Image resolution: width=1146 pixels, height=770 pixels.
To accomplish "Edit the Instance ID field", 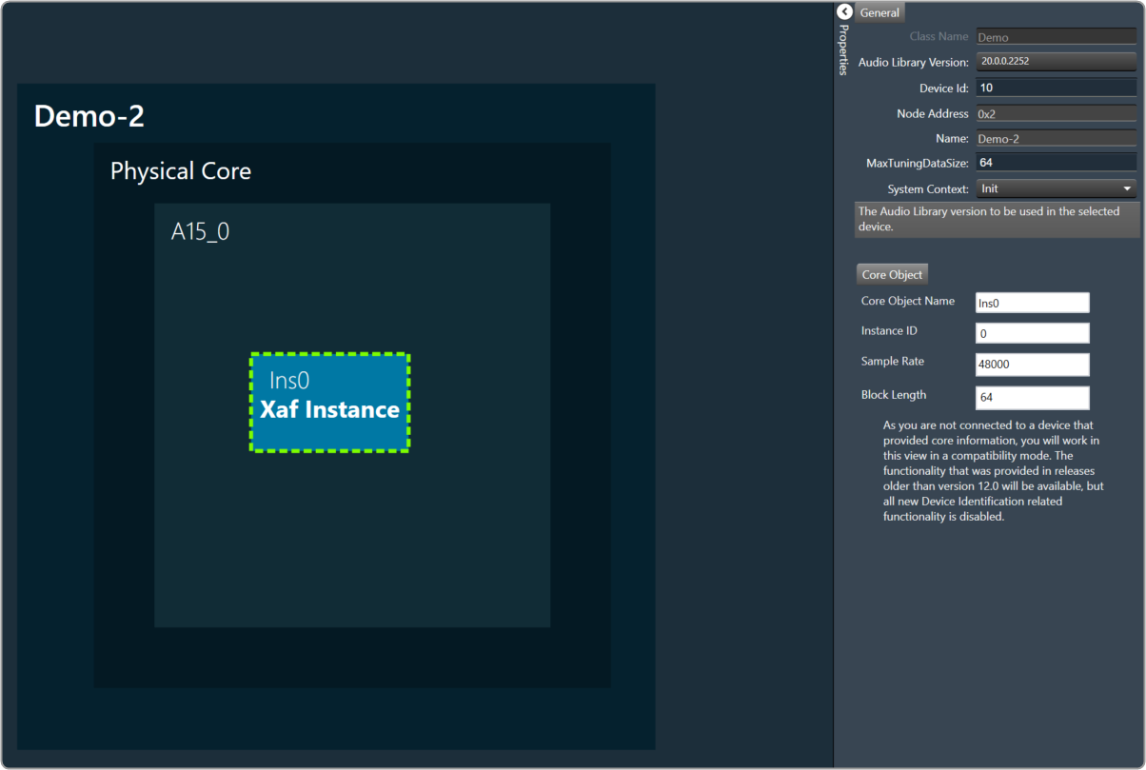I will (x=1033, y=333).
